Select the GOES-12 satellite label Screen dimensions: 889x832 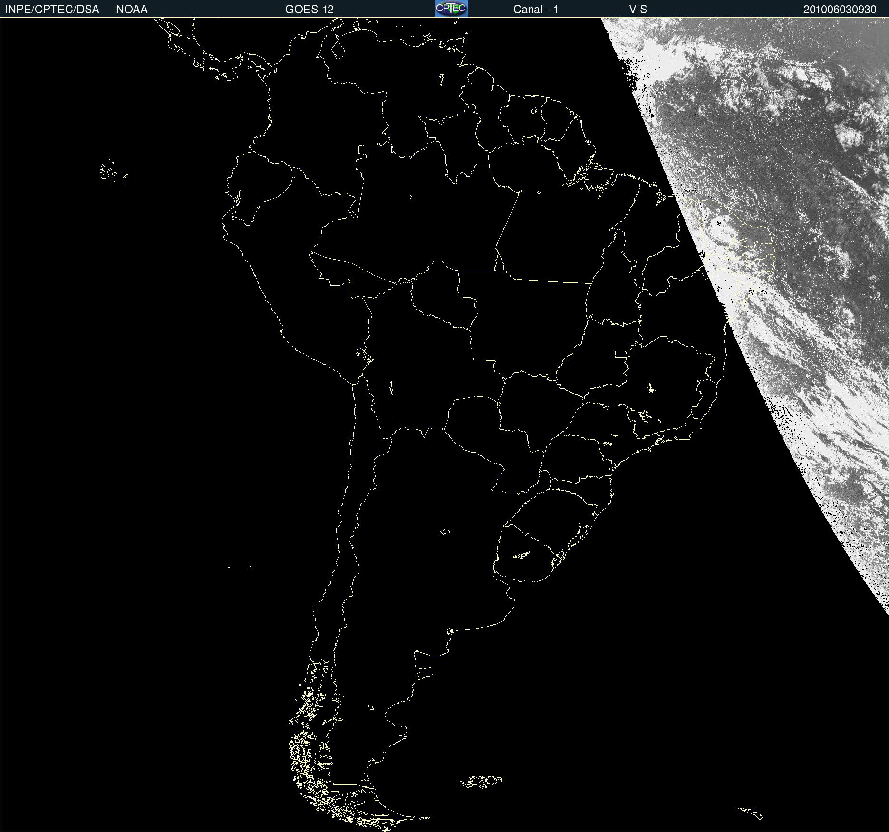pos(309,10)
